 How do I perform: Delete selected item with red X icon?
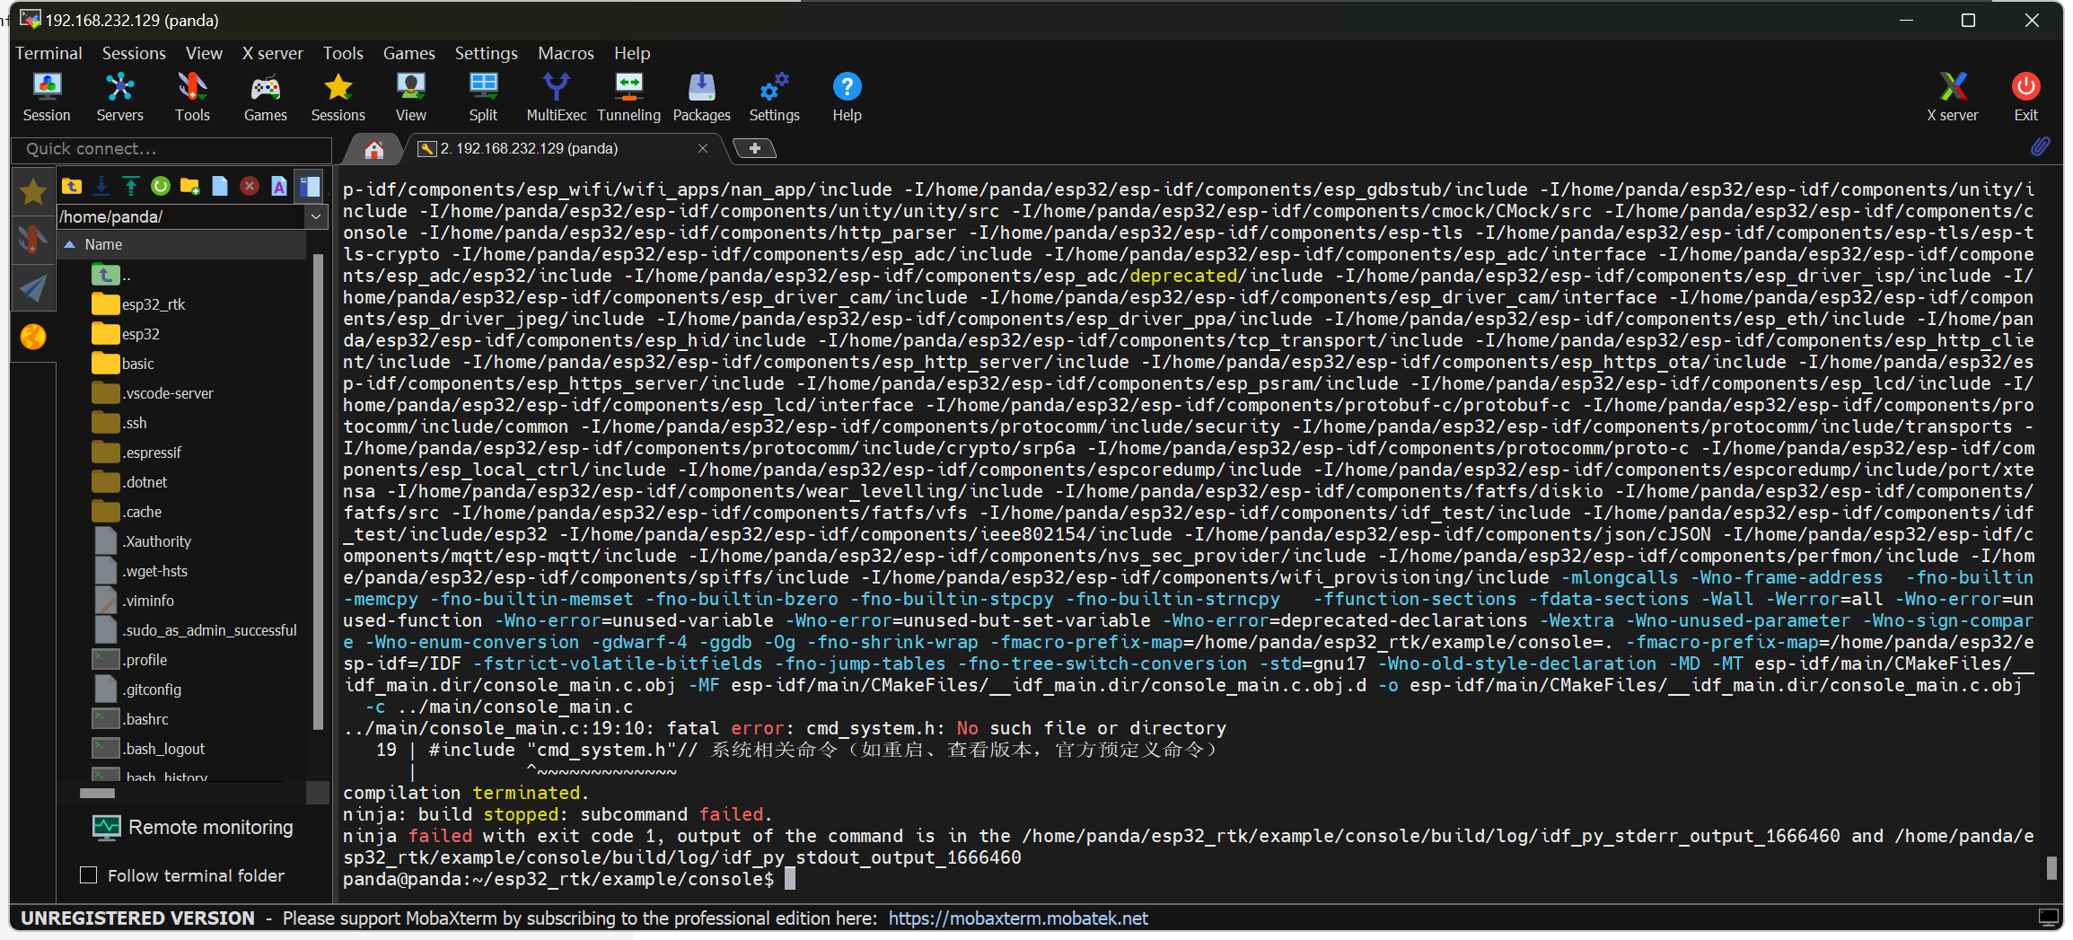click(250, 186)
